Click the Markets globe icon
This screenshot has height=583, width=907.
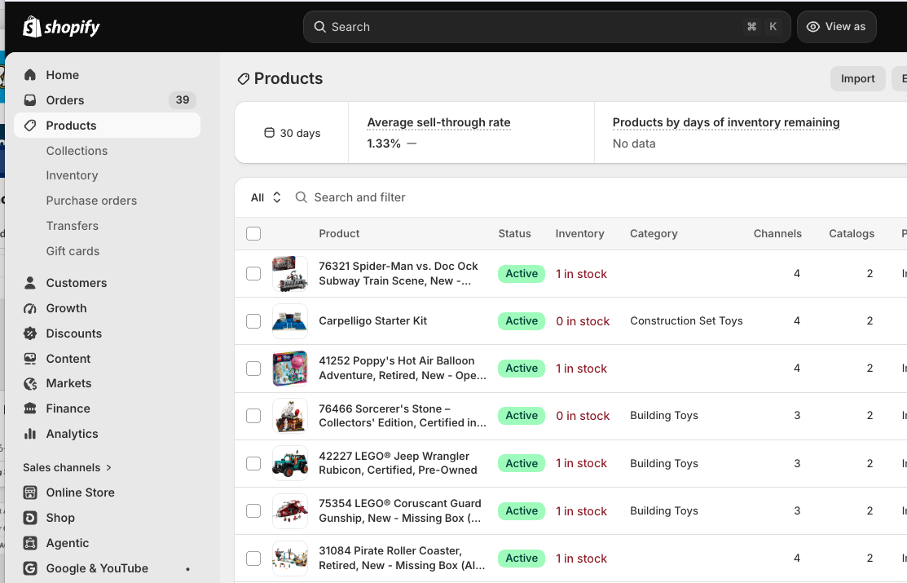tap(30, 383)
